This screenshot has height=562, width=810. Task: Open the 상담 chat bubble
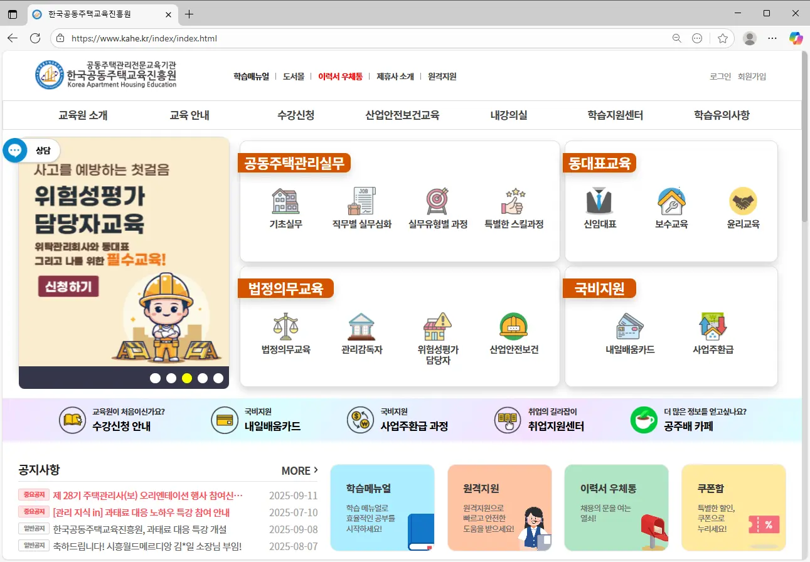(x=14, y=150)
